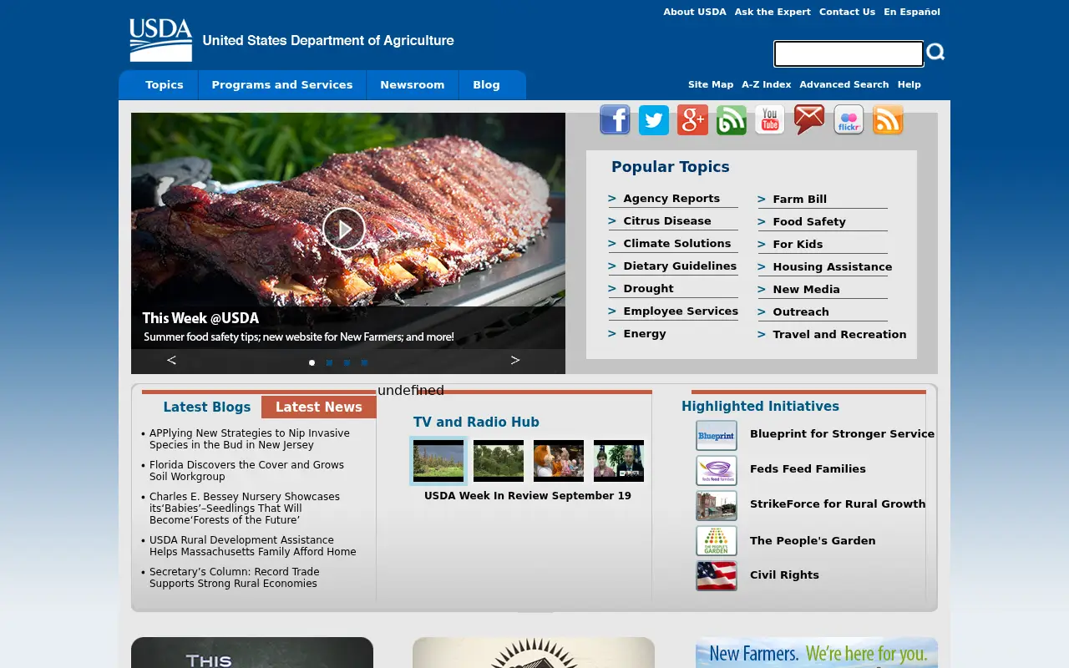Open the Travel and Recreation link
Screen dimensions: 1069x668
[x=839, y=335]
